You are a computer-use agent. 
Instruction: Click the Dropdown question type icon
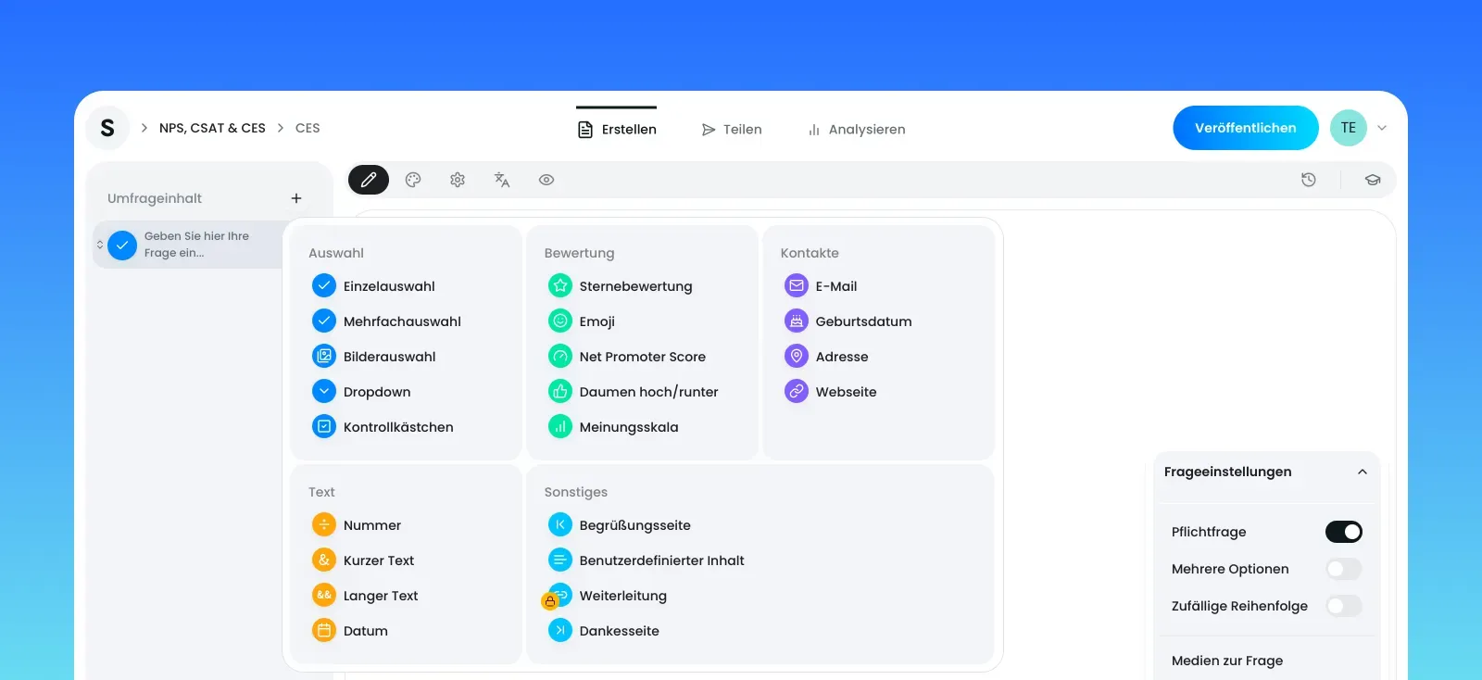[x=324, y=391]
